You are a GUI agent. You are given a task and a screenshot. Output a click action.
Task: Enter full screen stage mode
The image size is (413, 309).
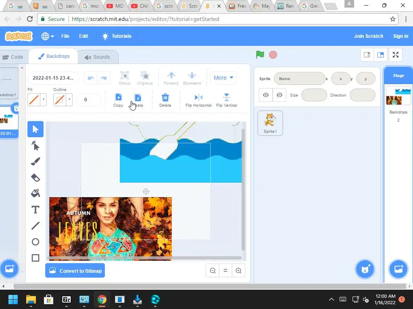tap(396, 55)
